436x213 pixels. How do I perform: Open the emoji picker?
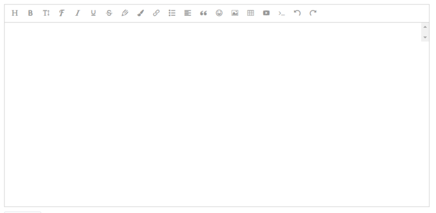pos(219,13)
